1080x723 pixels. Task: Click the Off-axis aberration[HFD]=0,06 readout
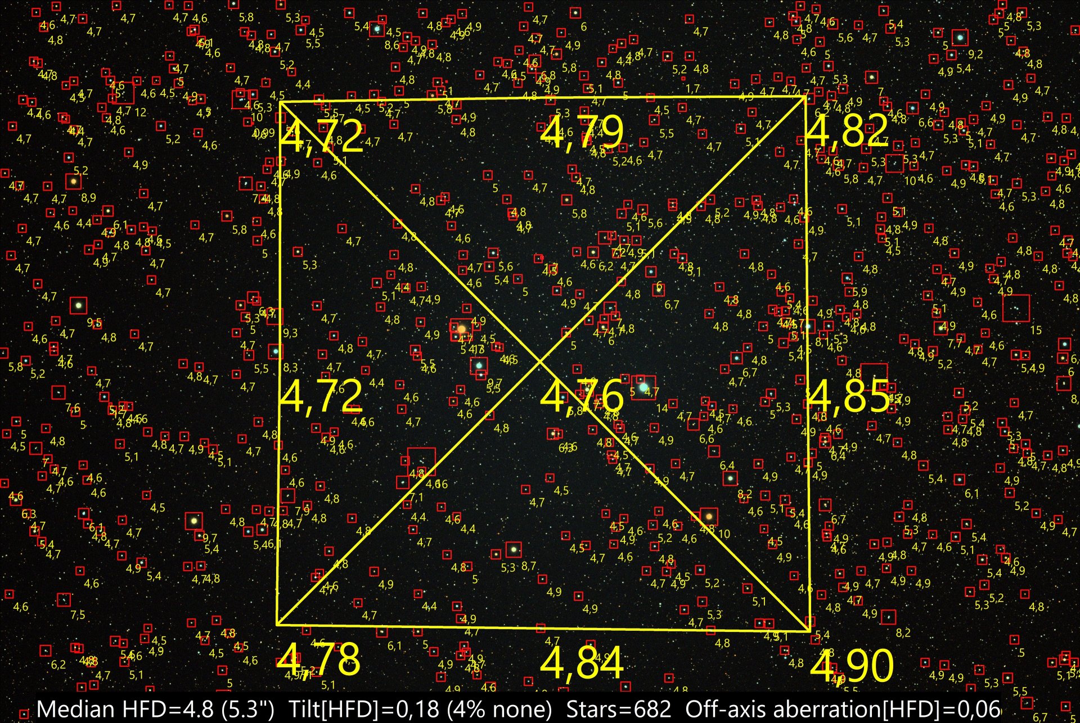(843, 710)
